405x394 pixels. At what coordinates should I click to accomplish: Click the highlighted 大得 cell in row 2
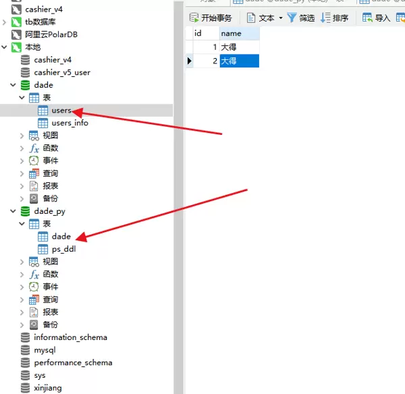click(239, 61)
